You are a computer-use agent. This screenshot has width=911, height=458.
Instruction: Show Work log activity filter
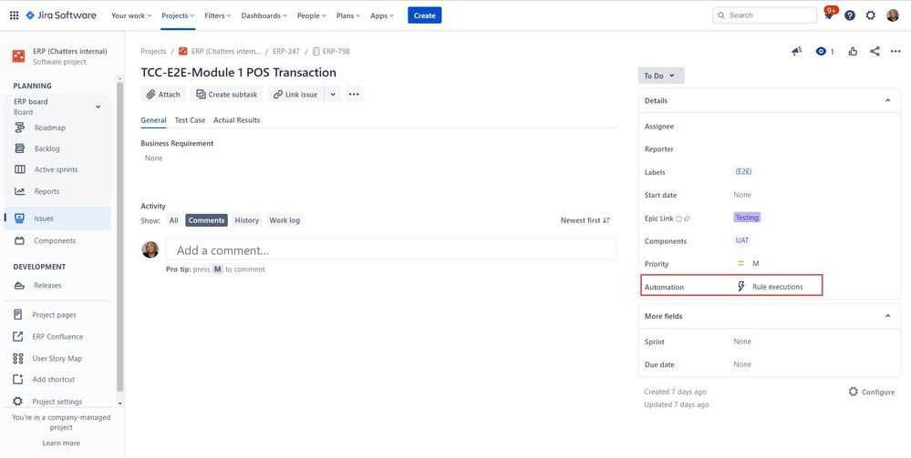285,220
